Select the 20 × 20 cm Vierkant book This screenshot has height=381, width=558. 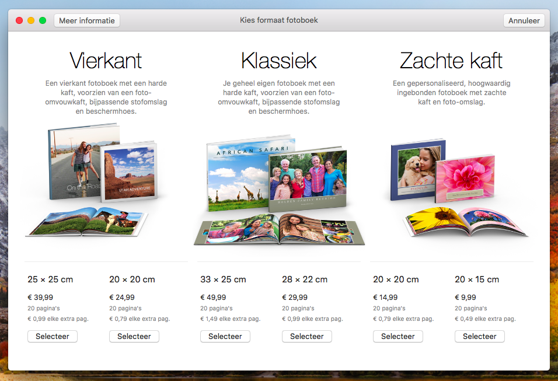click(134, 337)
